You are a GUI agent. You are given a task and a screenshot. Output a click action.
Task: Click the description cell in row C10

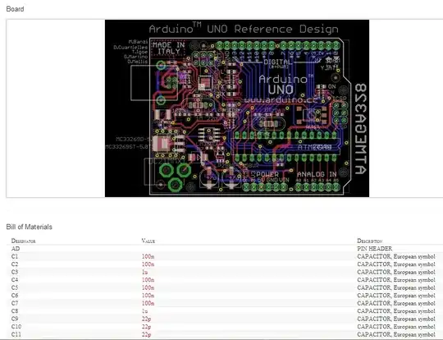(396, 326)
